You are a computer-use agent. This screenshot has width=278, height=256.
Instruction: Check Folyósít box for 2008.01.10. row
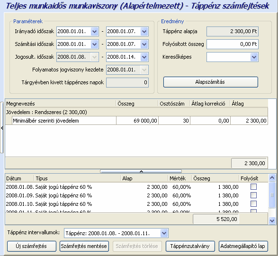point(253,204)
